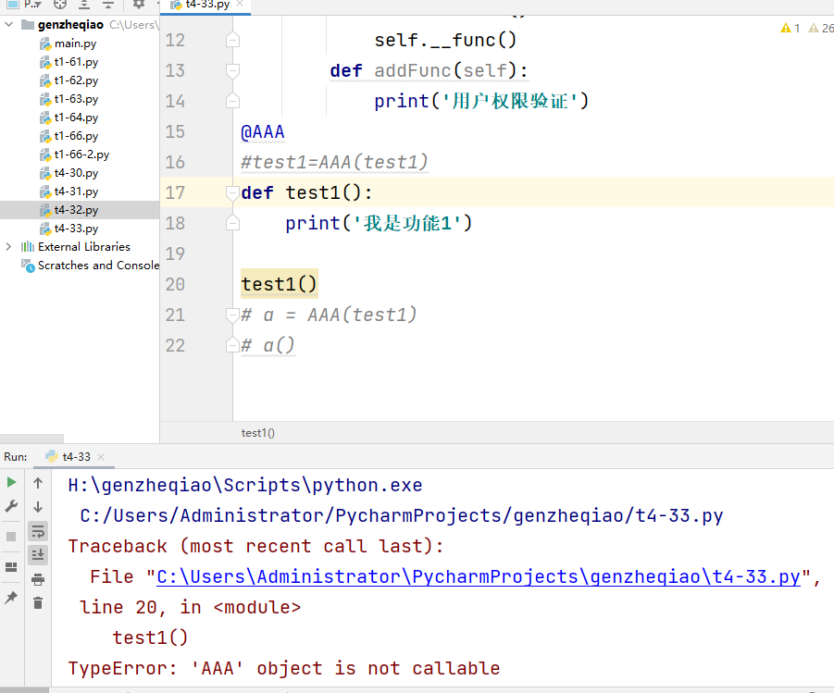The image size is (834, 693).
Task: Click Collapse All in Project toolbar
Action: click(108, 5)
